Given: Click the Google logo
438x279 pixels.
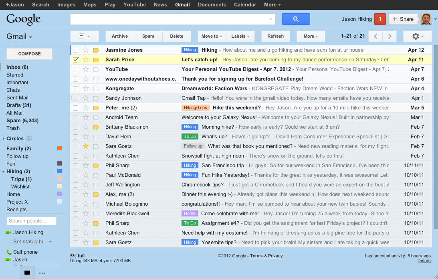Looking at the screenshot, I should click(x=24, y=19).
